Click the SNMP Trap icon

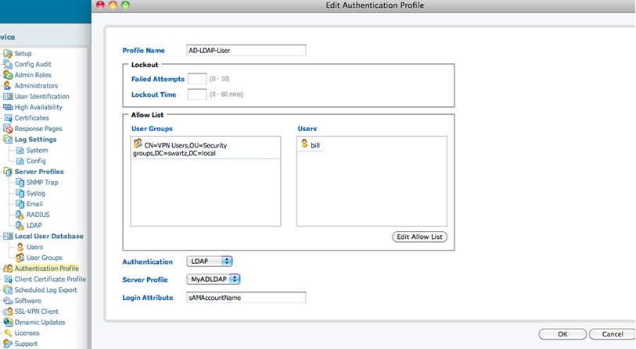pos(20,183)
